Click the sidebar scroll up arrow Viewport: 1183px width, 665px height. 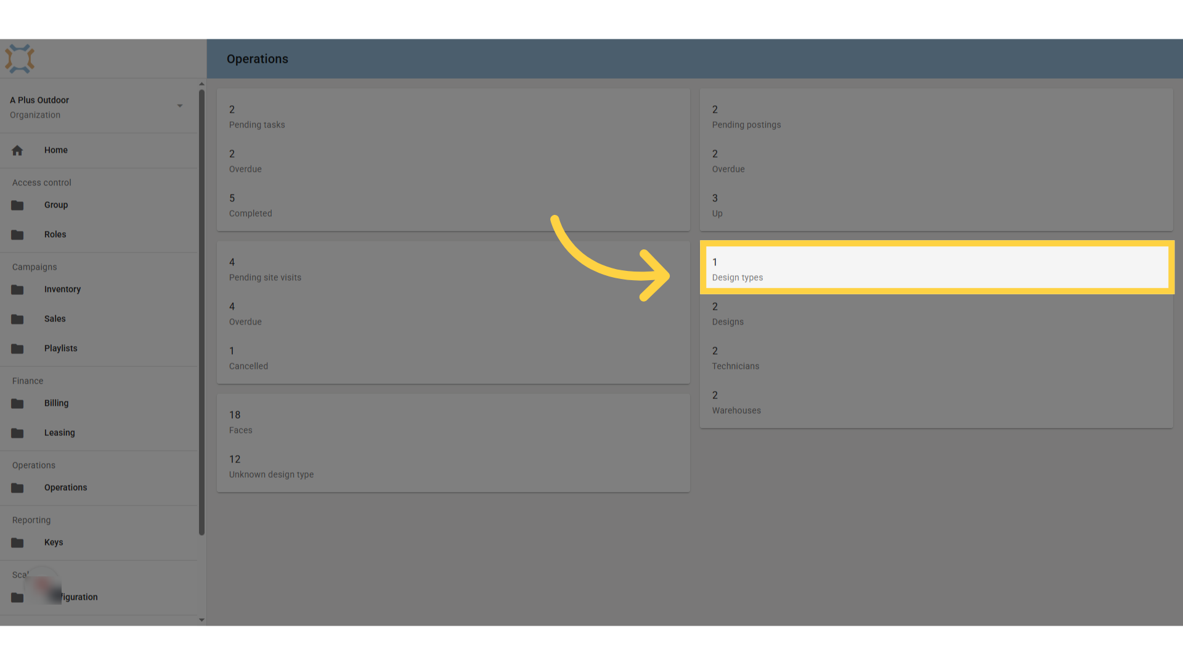point(201,84)
